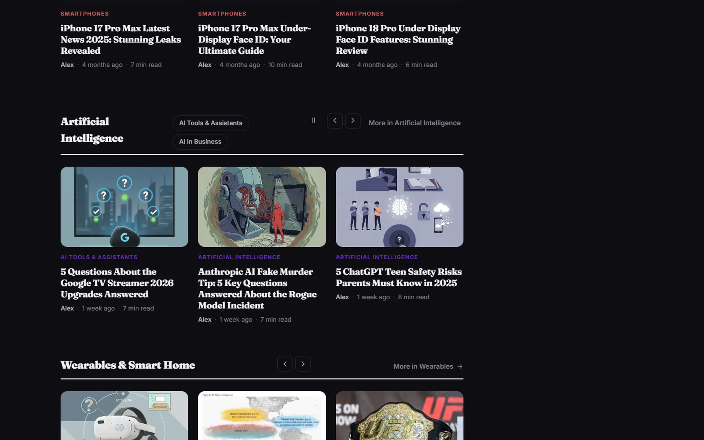Click '6 min read' on iPhone 18 review
The height and width of the screenshot is (440, 704).
[422, 65]
